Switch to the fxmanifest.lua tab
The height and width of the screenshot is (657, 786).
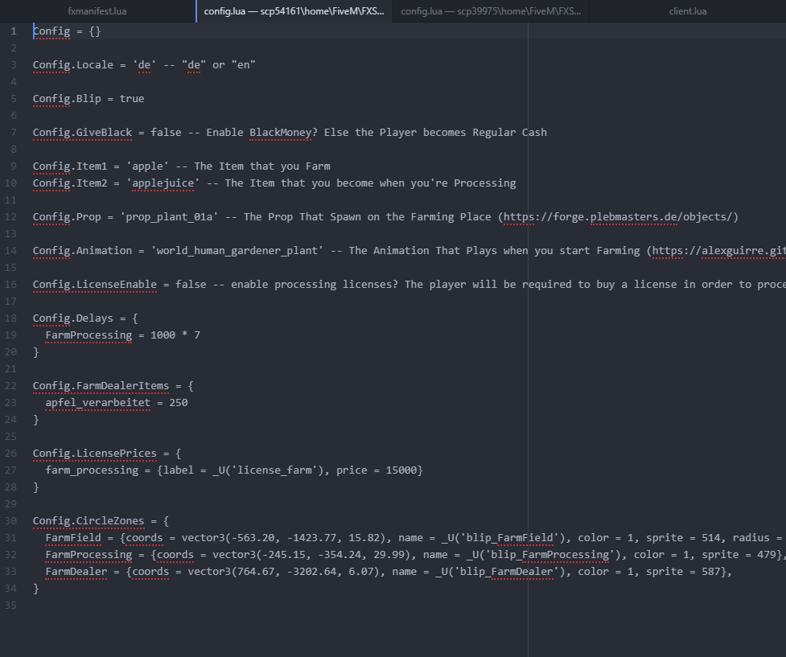97,11
